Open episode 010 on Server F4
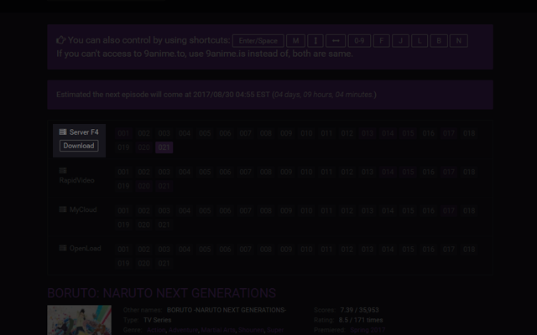This screenshot has width=537, height=335. pos(306,133)
